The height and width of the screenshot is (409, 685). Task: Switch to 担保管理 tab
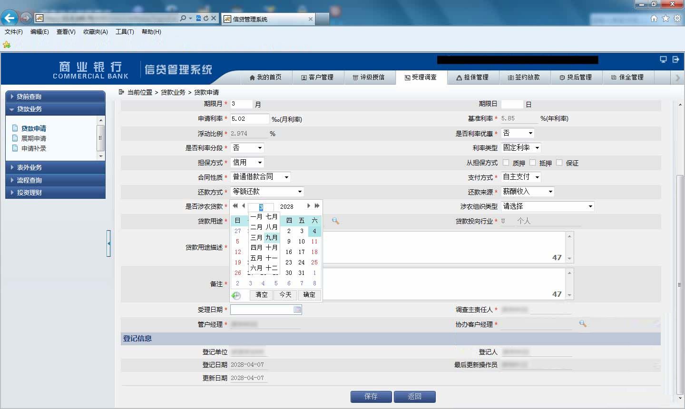[x=472, y=77]
